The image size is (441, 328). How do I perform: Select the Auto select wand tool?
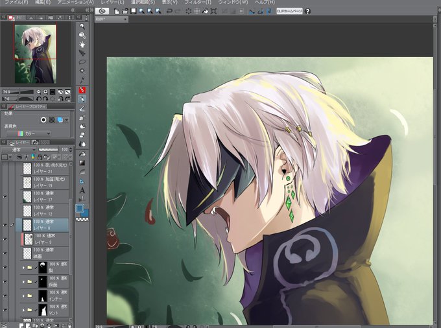point(82,71)
